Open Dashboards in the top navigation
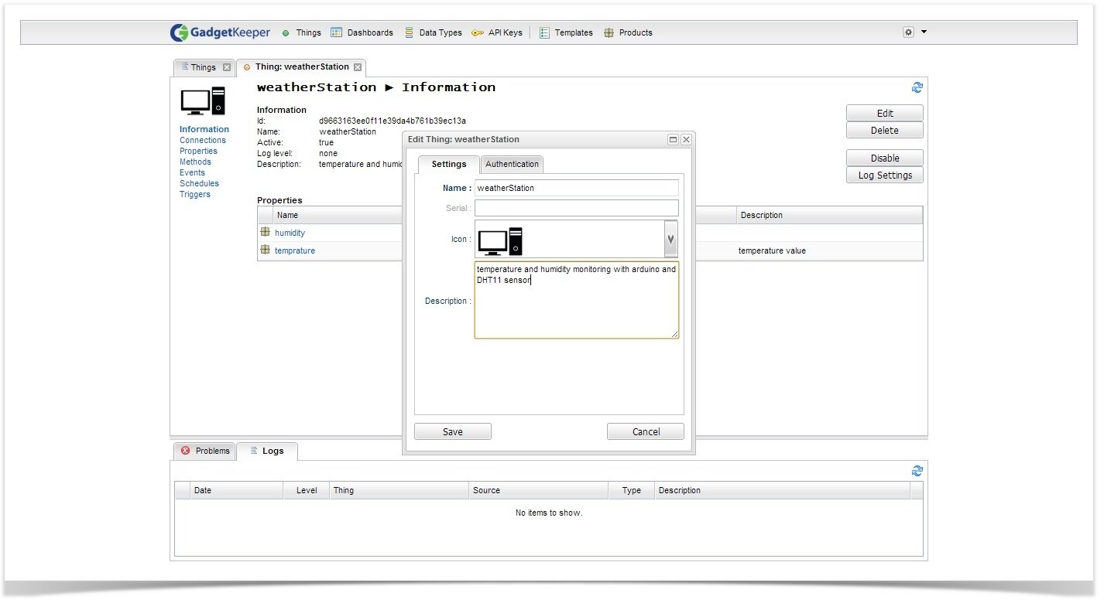1104x603 pixels. click(x=362, y=32)
